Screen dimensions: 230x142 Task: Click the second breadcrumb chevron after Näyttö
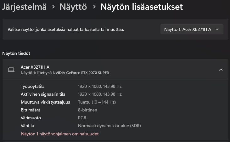coord(94,7)
